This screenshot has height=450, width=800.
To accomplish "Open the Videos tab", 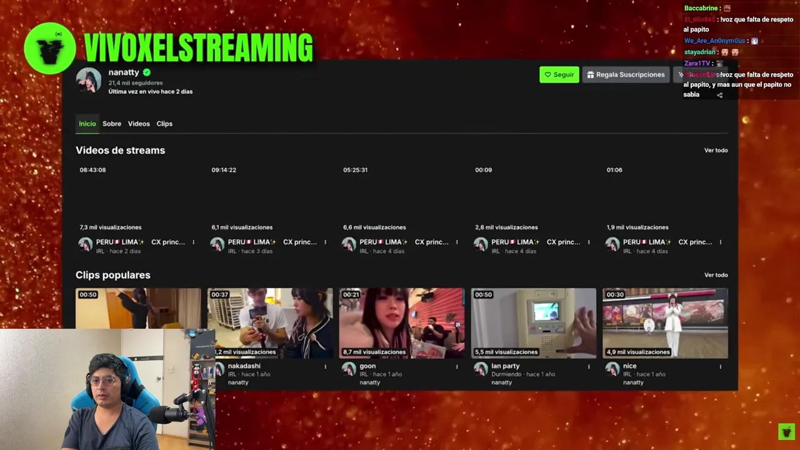I will tap(139, 124).
